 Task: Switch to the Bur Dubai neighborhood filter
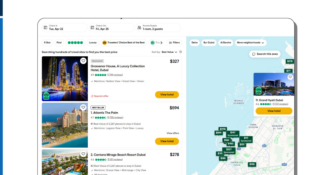(x=209, y=43)
